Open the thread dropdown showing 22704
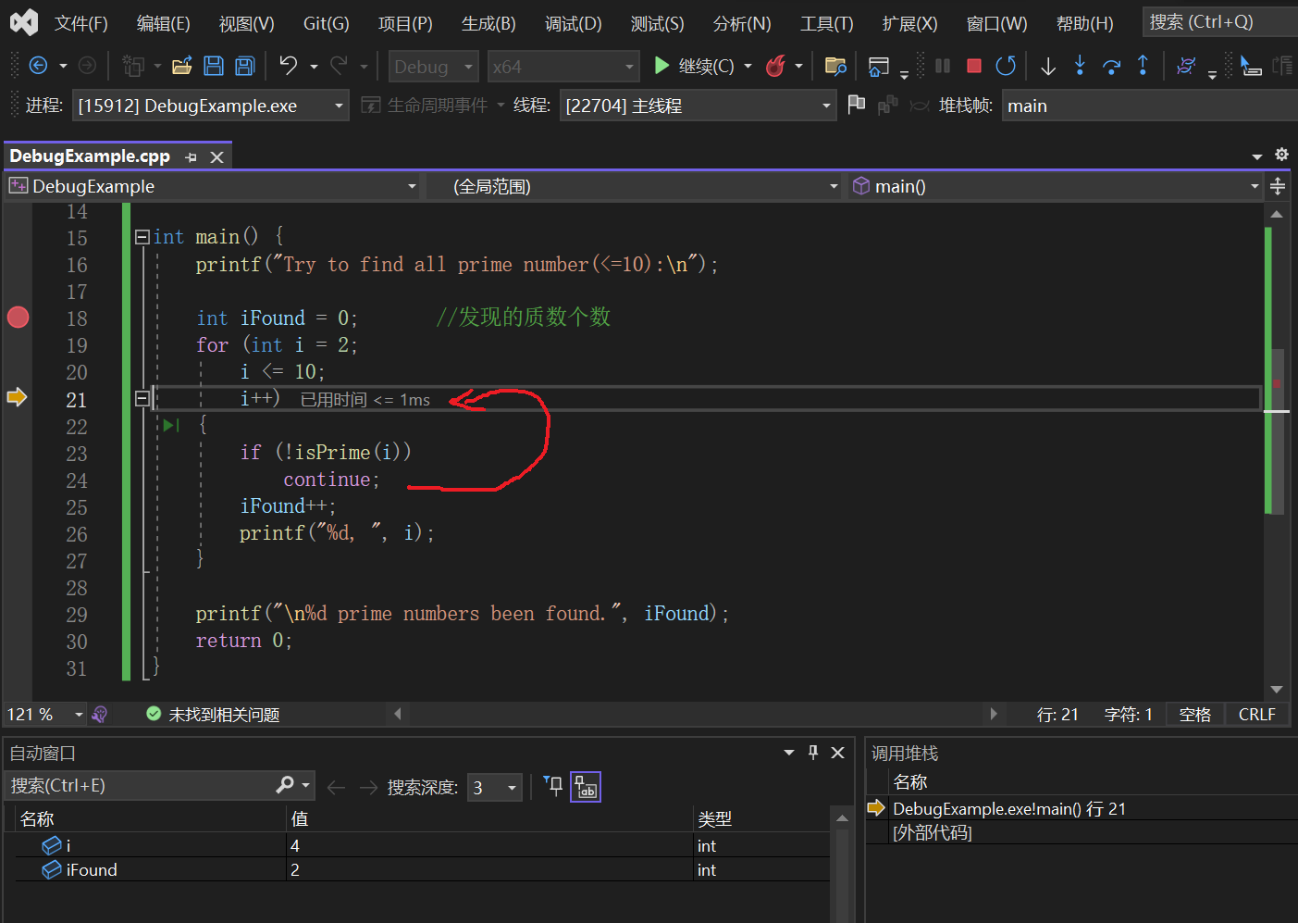Viewport: 1298px width, 923px height. (698, 106)
